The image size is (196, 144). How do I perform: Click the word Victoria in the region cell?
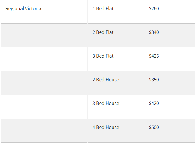(33, 8)
